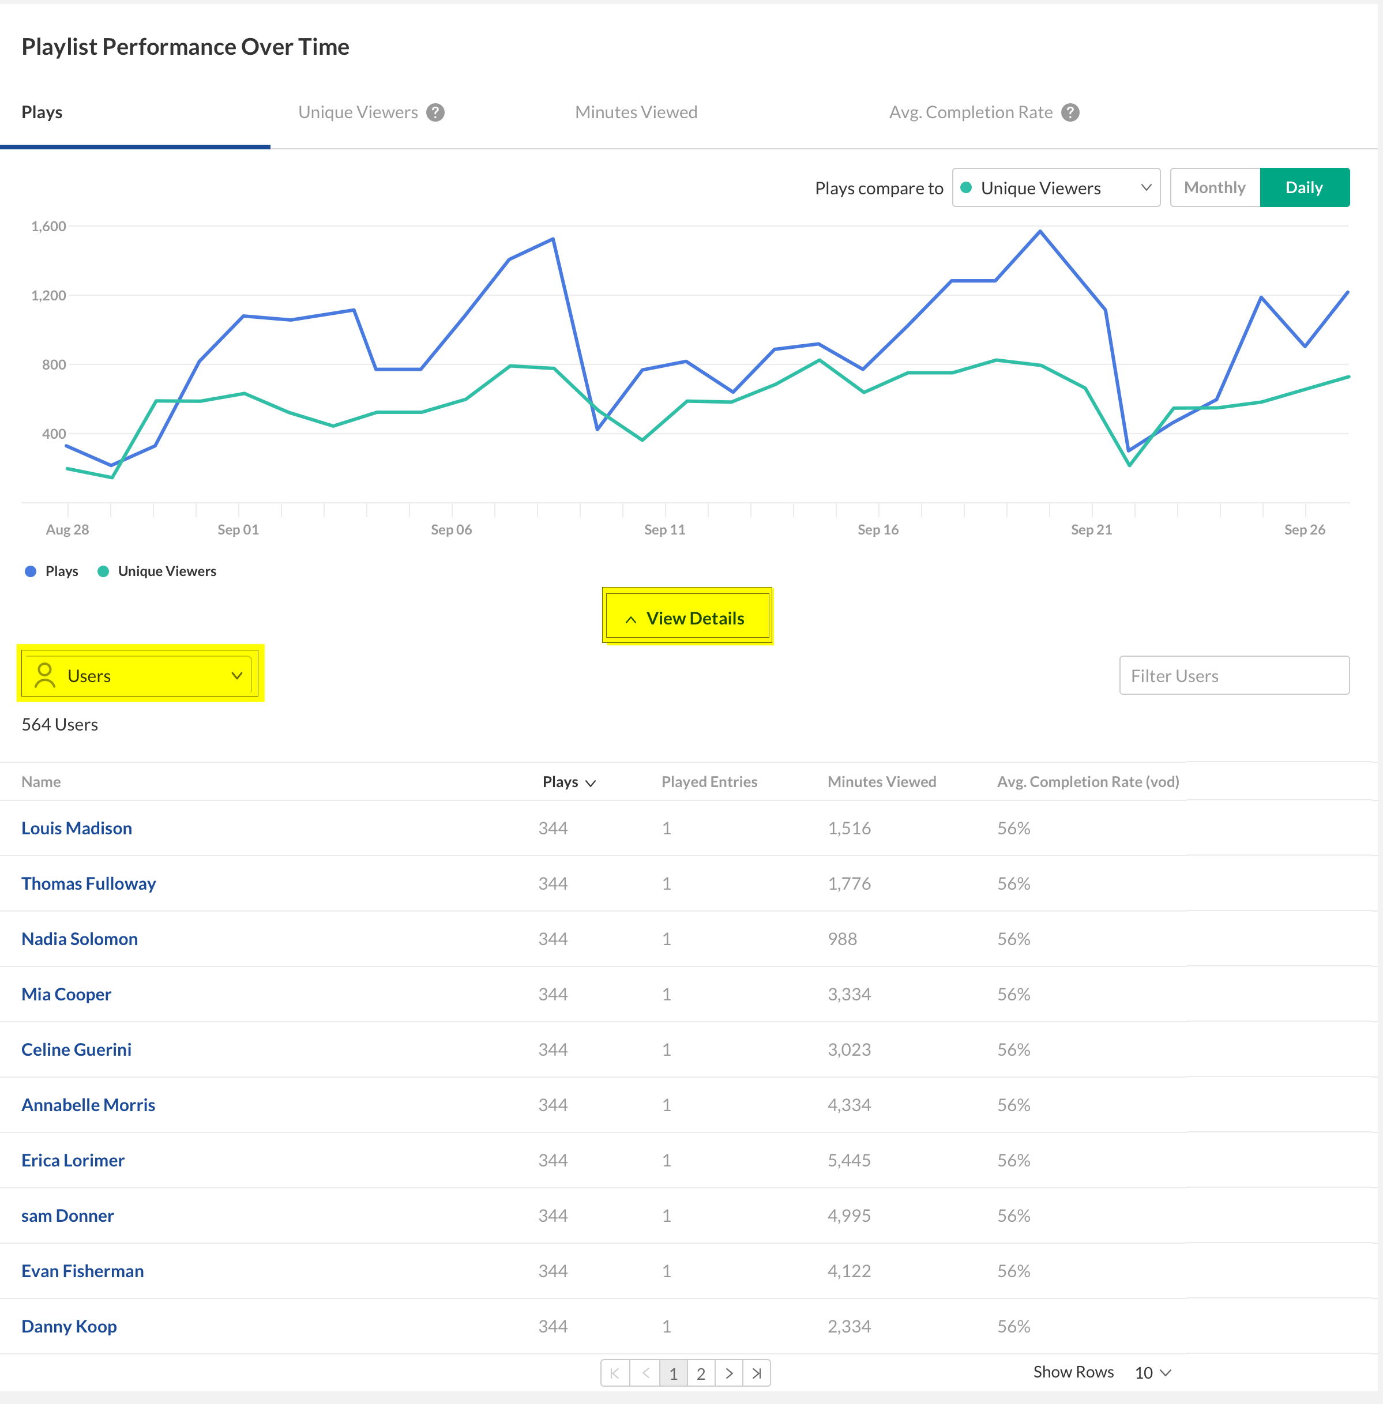
Task: Go to first page pagination icon
Action: [615, 1373]
